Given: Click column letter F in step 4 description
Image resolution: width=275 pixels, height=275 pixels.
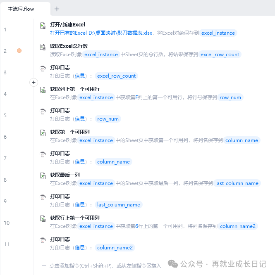Looking at the screenshot, I should (x=136, y=97).
